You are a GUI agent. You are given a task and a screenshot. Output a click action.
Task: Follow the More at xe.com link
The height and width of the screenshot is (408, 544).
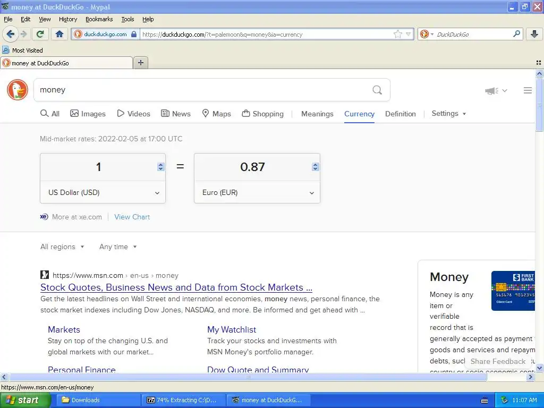coord(76,217)
